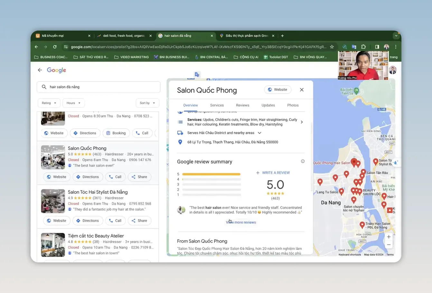The image size is (432, 293).
Task: Click Call for Salon Tóc Hai Stylist
Action: (x=115, y=221)
